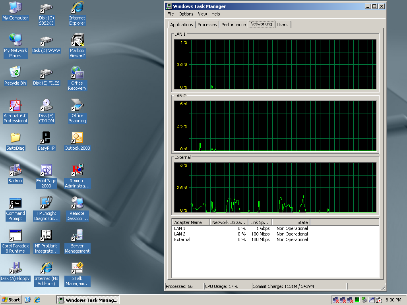
Task: Select the EasyPHP desktop shortcut
Action: pos(46,142)
